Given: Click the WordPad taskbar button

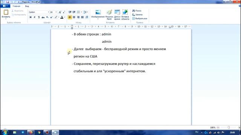Looking at the screenshot, I should point(55,132).
